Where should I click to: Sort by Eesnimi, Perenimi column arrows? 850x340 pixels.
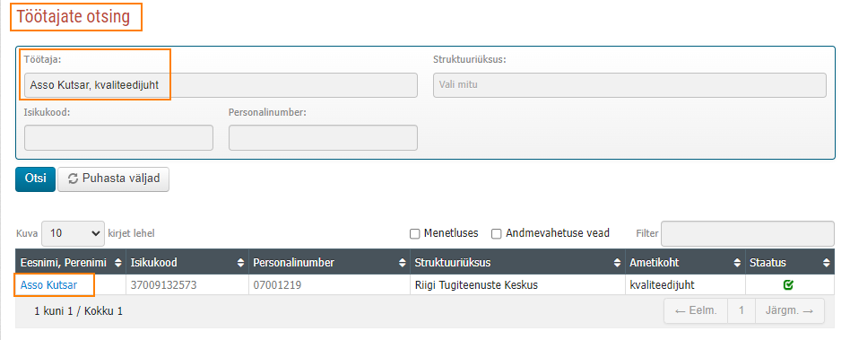118,263
